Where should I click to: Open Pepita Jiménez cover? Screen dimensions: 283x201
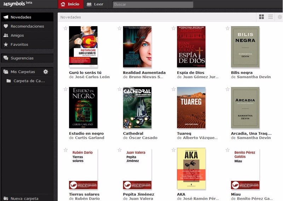[137, 169]
